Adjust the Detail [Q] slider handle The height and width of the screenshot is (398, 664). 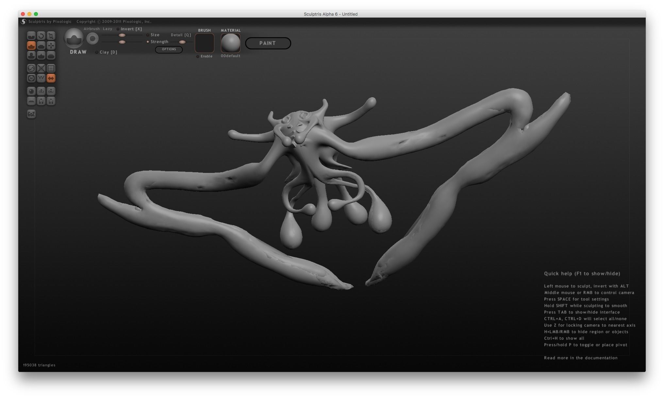[182, 42]
